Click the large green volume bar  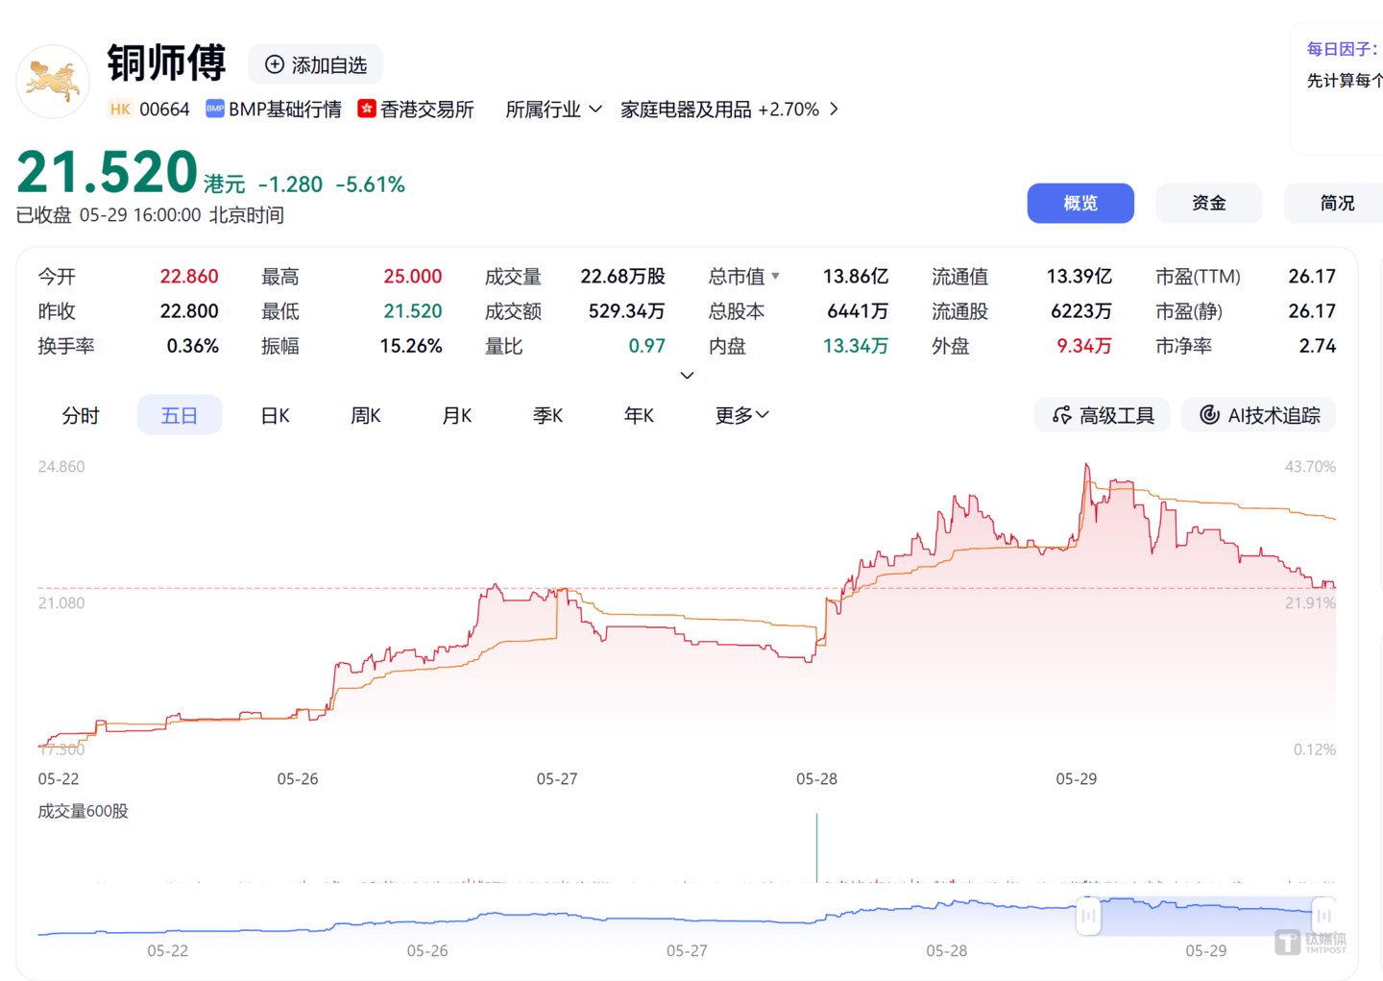(x=816, y=847)
